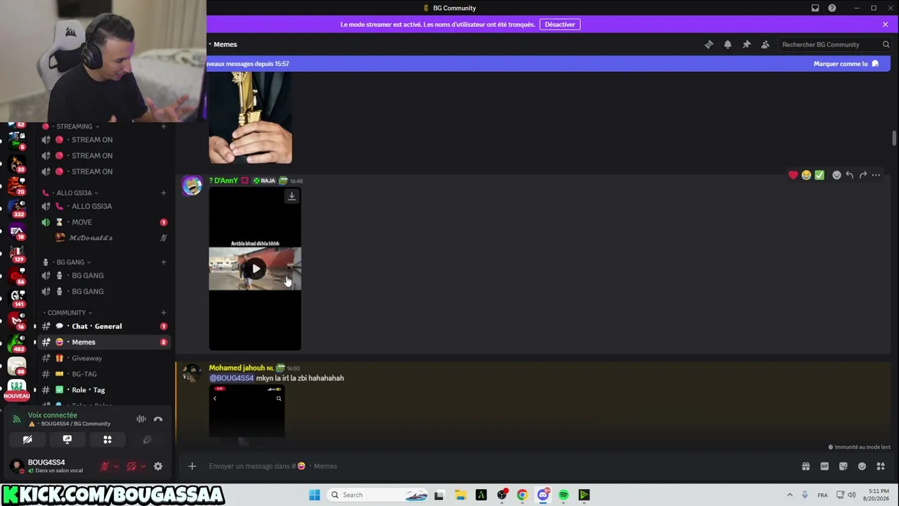This screenshot has height=506, width=899.
Task: React with the green check mark emoji
Action: (820, 175)
